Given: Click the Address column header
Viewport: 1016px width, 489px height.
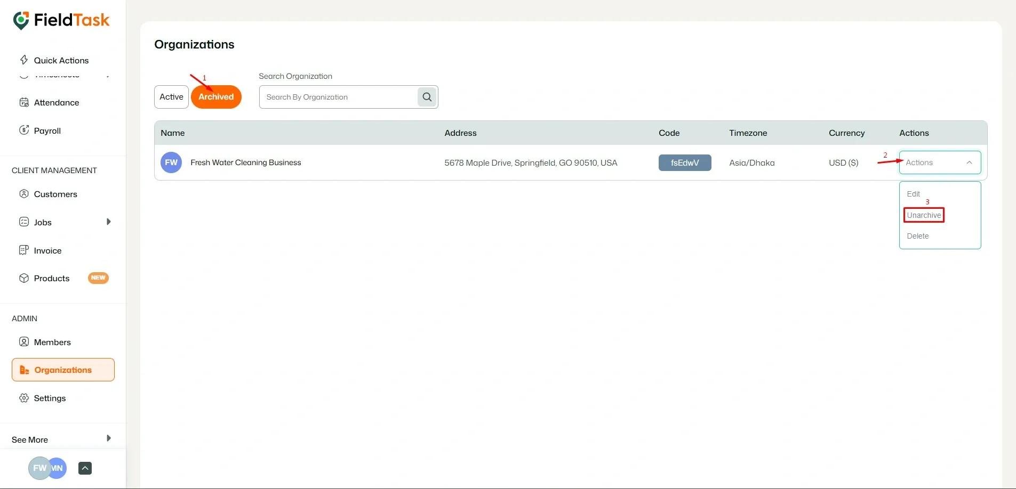Looking at the screenshot, I should pyautogui.click(x=460, y=133).
